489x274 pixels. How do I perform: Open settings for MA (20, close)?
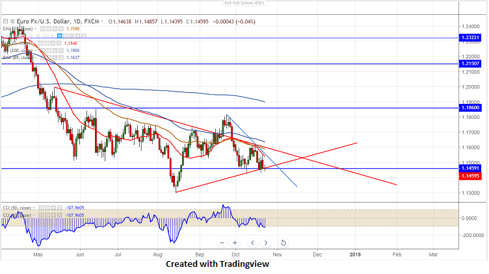[x=47, y=44]
